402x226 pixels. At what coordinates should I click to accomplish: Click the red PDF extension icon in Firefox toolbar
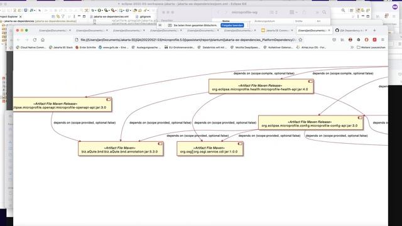click(374, 40)
